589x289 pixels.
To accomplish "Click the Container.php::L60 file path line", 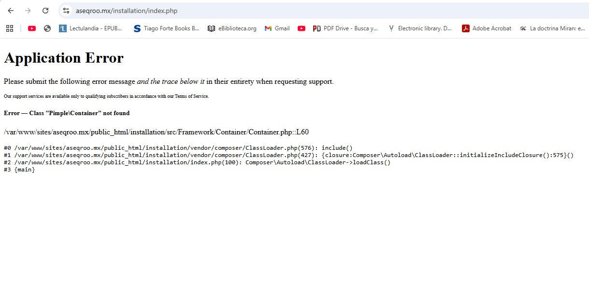I will pyautogui.click(x=156, y=132).
